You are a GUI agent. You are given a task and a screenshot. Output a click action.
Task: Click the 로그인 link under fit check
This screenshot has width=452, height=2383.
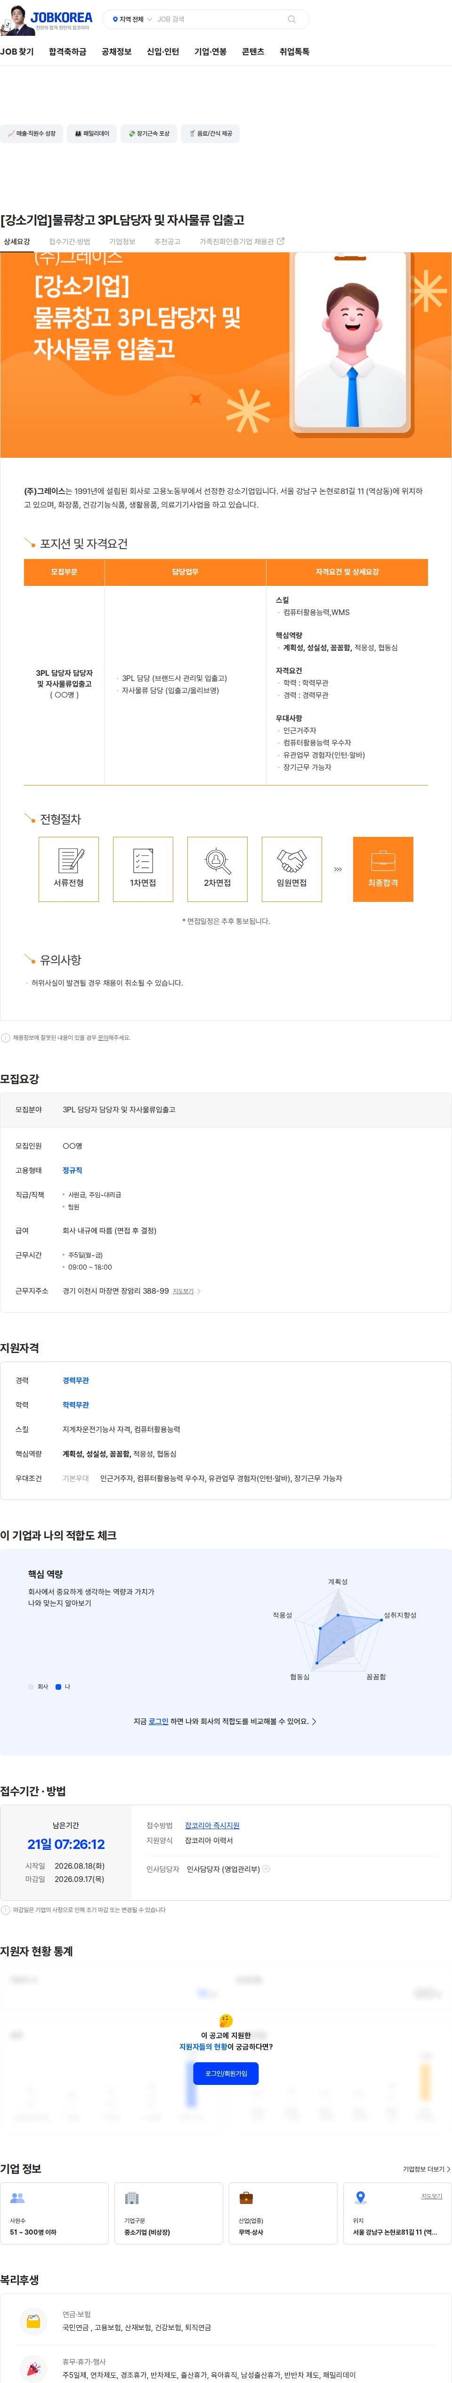pos(159,1722)
